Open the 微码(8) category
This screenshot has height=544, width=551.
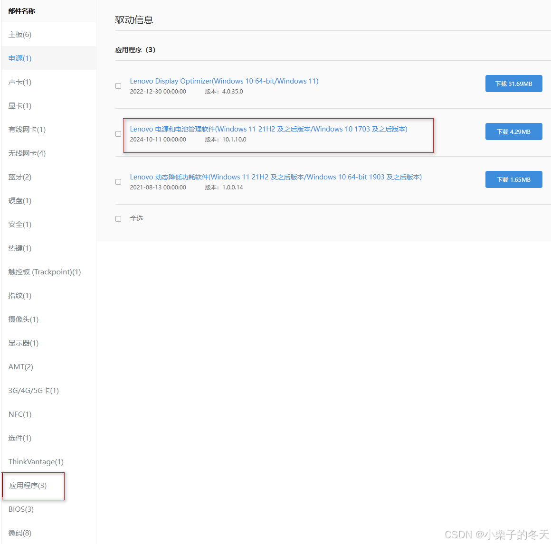[x=19, y=533]
